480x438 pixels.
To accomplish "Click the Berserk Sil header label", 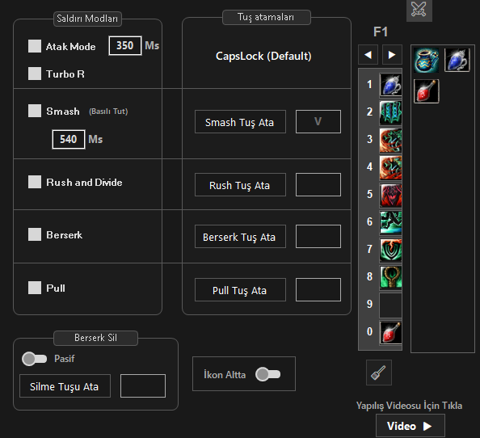I will pyautogui.click(x=95, y=338).
